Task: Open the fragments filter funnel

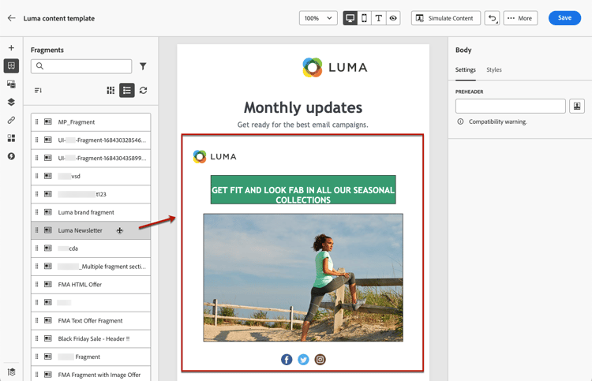Action: 143,66
